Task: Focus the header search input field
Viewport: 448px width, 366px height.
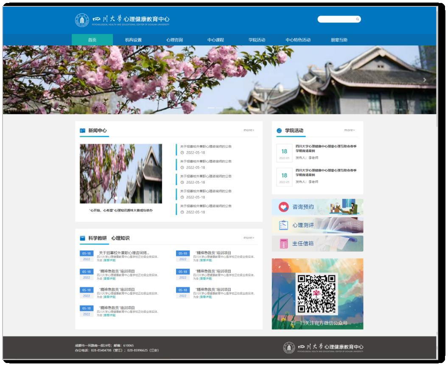Action: [337, 19]
